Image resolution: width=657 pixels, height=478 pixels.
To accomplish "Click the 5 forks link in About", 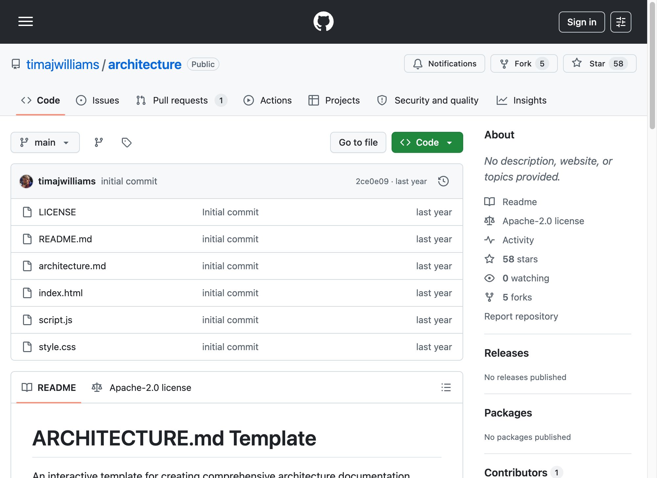I will (x=517, y=297).
